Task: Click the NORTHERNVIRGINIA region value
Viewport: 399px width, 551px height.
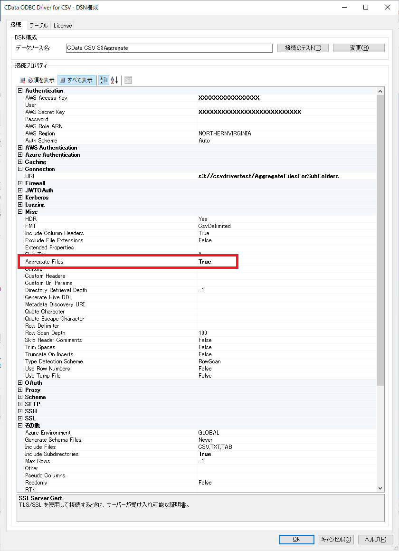Action: click(x=225, y=133)
